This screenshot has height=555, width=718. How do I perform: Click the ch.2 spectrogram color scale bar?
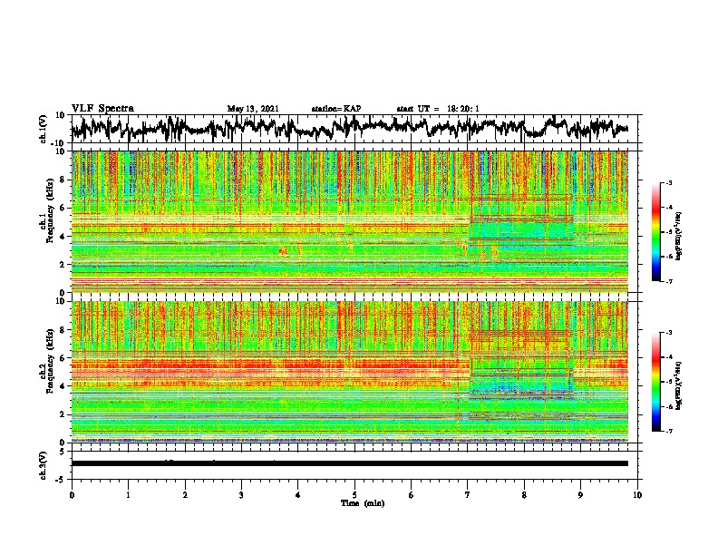656,382
